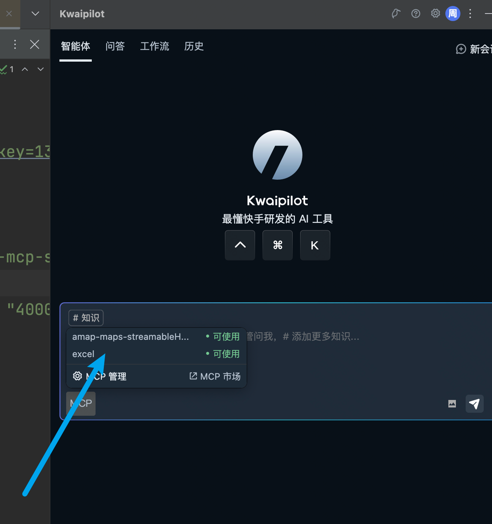Click the # 知识 tag button
The height and width of the screenshot is (524, 492).
[x=86, y=318]
